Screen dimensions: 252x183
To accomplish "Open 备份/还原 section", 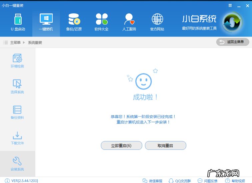I will tap(74, 22).
